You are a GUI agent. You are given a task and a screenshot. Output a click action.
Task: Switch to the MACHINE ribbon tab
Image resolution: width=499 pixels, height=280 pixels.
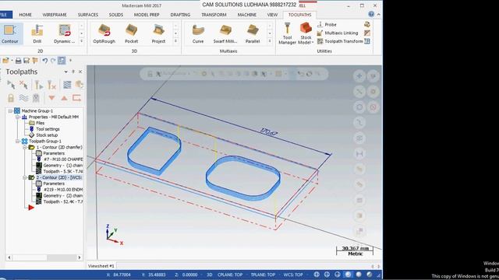246,15
